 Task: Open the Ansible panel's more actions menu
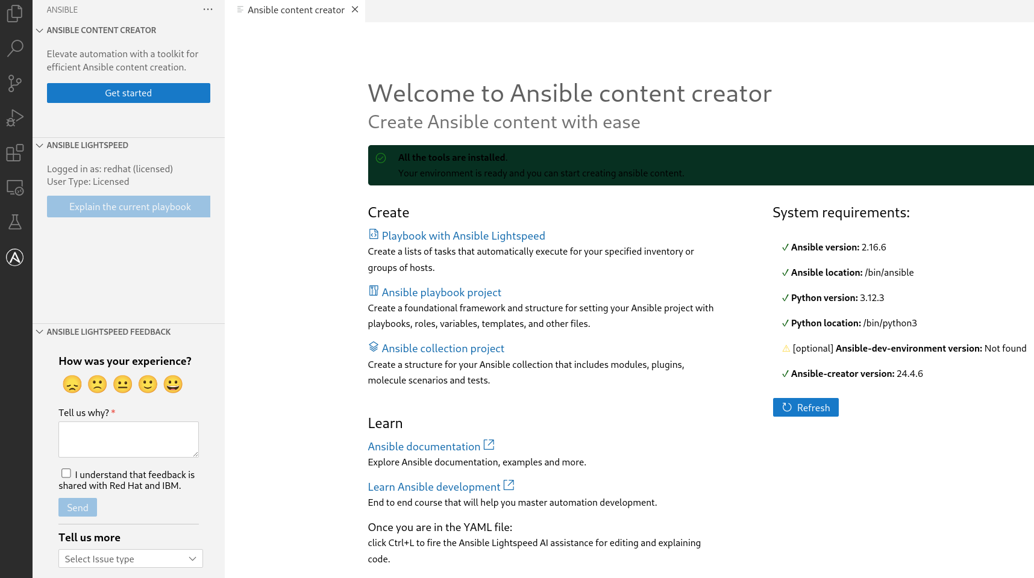tap(208, 9)
